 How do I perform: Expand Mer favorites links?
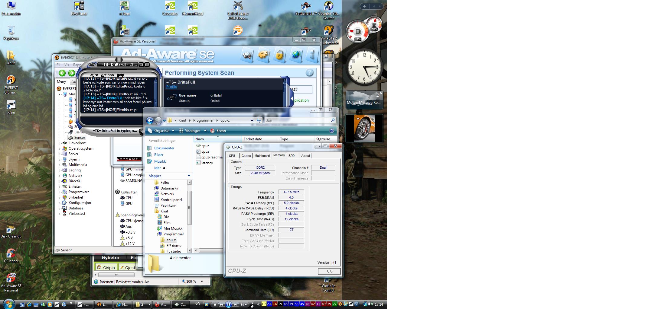click(x=160, y=168)
